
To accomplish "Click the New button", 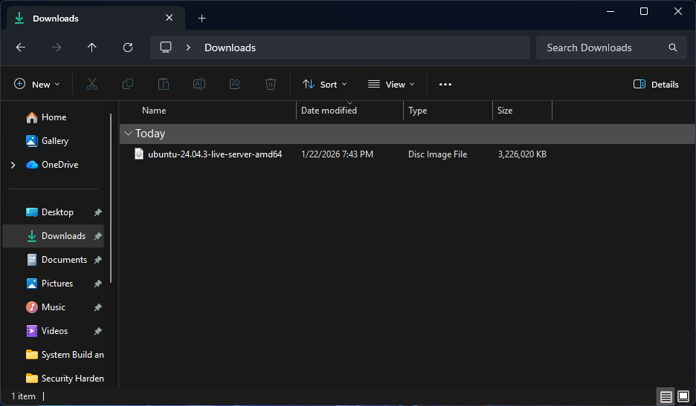I will (x=37, y=85).
